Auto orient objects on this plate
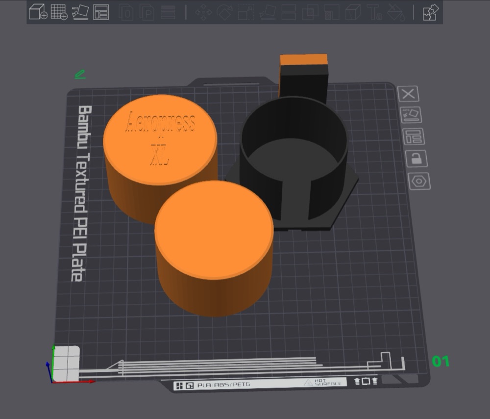This screenshot has height=419, width=490. pyautogui.click(x=411, y=115)
